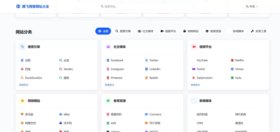Click the bag icon beside 沃尔玛
280x132 pixels.
click(60, 123)
